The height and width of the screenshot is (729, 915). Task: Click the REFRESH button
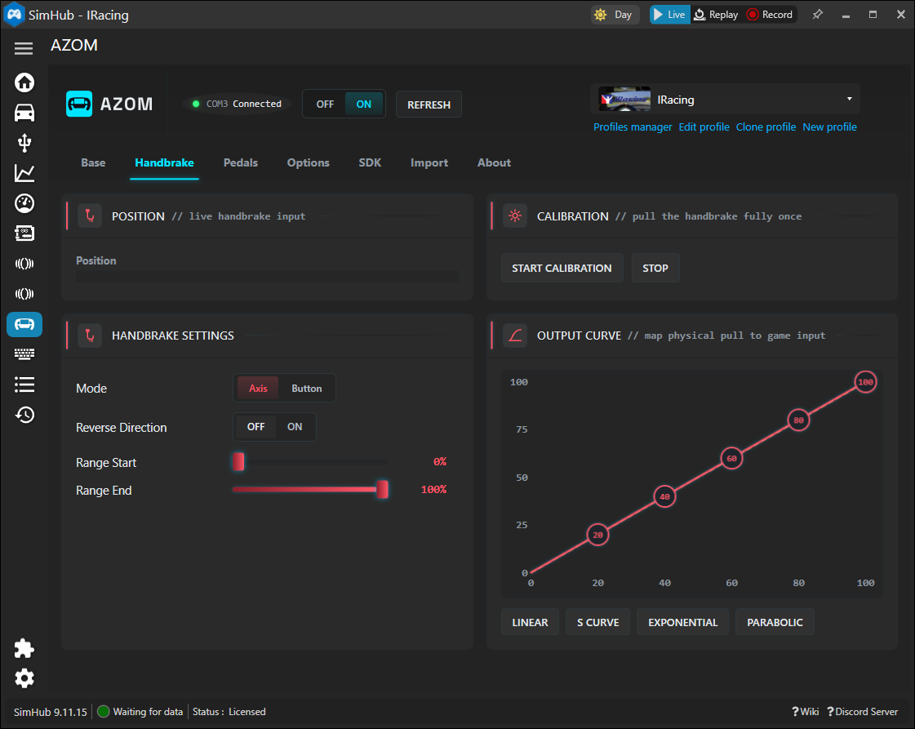(x=429, y=104)
